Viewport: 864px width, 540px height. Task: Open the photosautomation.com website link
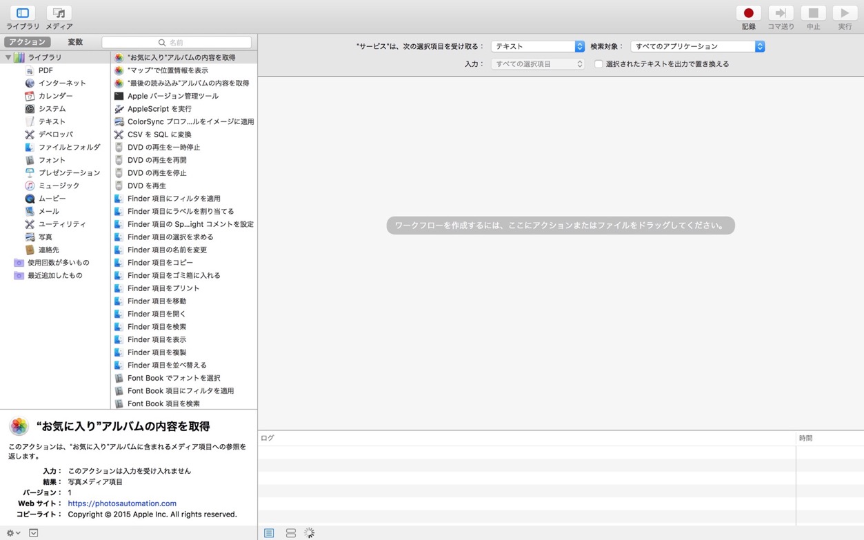122,503
